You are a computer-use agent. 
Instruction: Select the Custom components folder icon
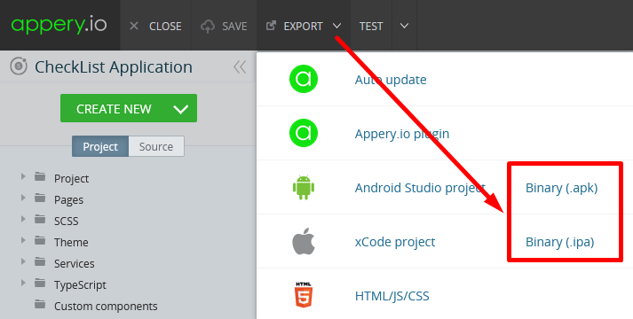tap(40, 305)
